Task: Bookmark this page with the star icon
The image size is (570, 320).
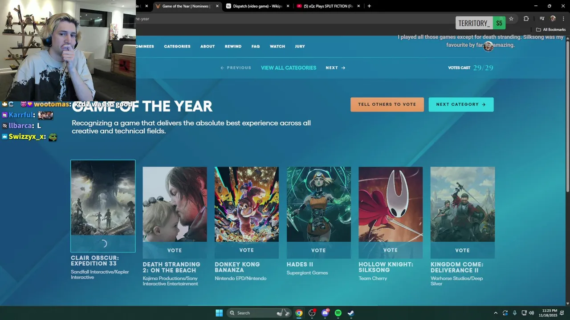Action: (x=511, y=19)
